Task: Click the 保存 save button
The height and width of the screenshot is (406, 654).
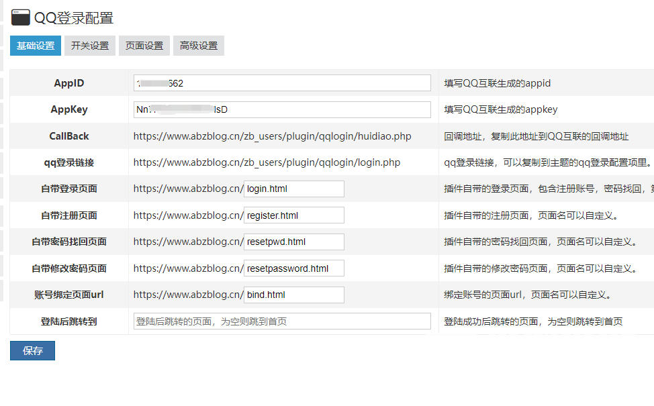Action: (x=32, y=350)
